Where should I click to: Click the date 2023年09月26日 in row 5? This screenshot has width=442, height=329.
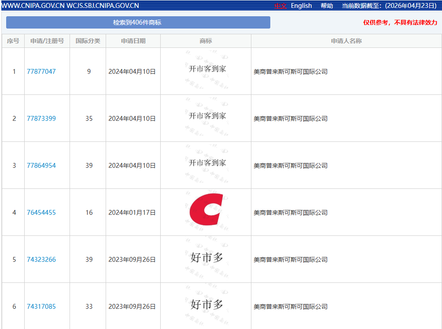click(132, 260)
